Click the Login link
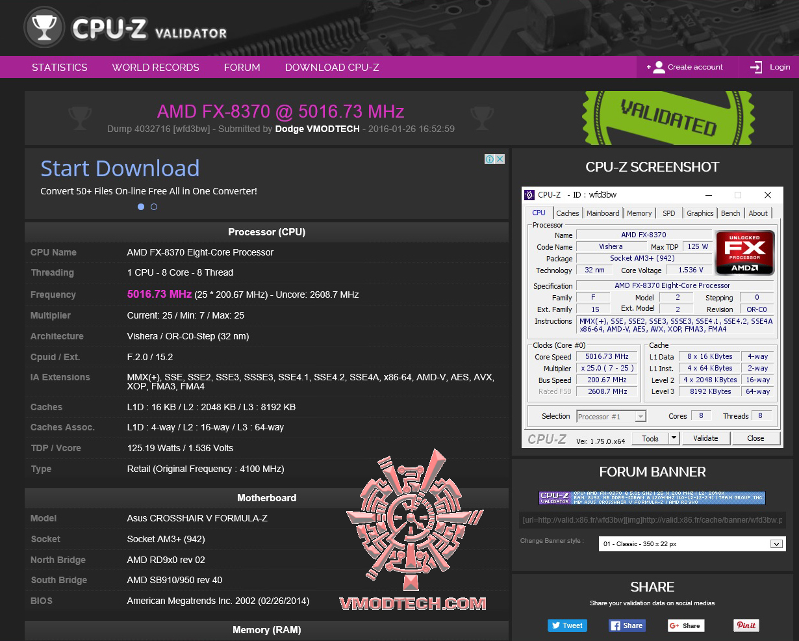 [x=780, y=67]
